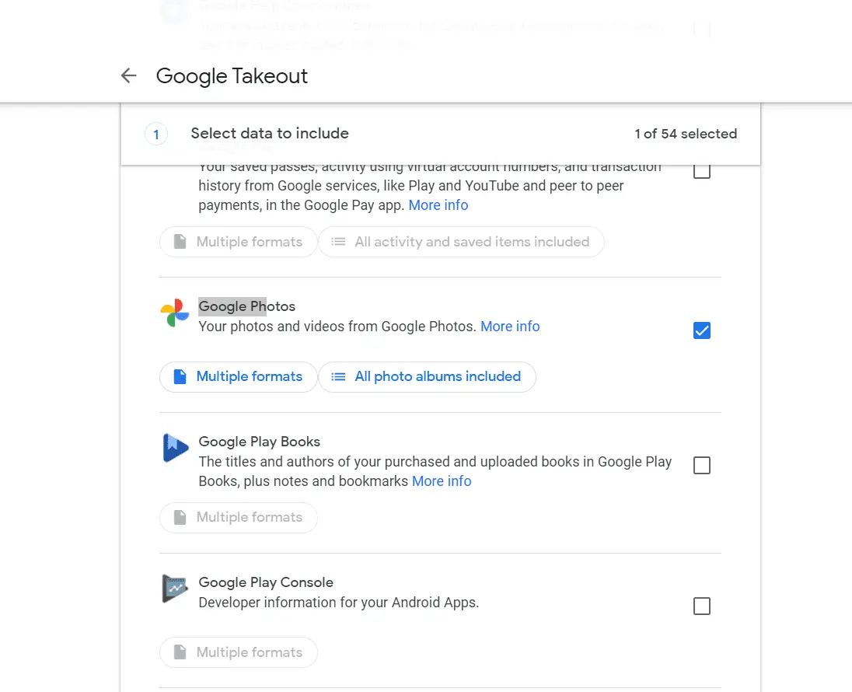Viewport: 852px width, 692px height.
Task: Click the file icon in Play Console formats button
Action: 180,652
